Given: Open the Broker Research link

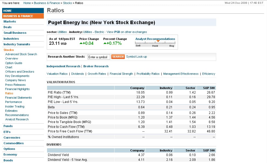Looking at the screenshot, I should 96,66.
